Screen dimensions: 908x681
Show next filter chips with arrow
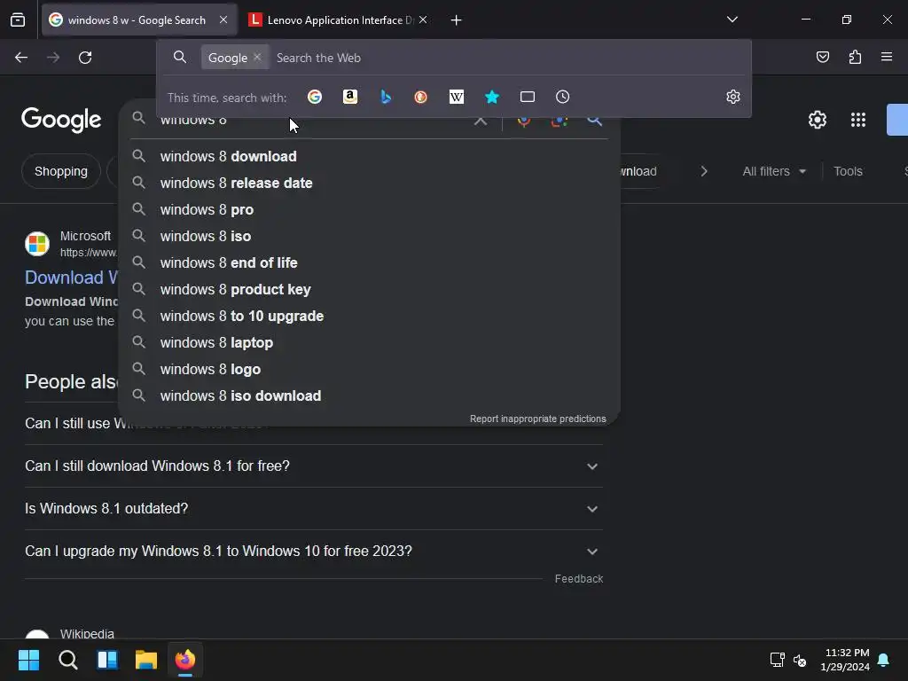tap(703, 171)
